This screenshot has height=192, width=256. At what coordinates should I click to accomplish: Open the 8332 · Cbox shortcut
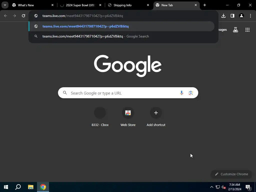[100, 117]
